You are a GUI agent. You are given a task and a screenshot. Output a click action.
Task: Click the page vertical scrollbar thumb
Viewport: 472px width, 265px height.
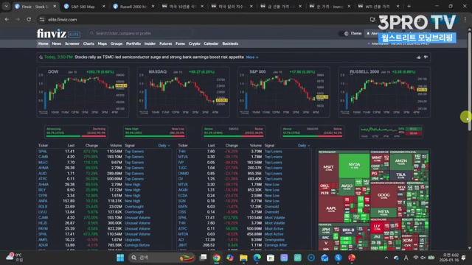(x=469, y=79)
